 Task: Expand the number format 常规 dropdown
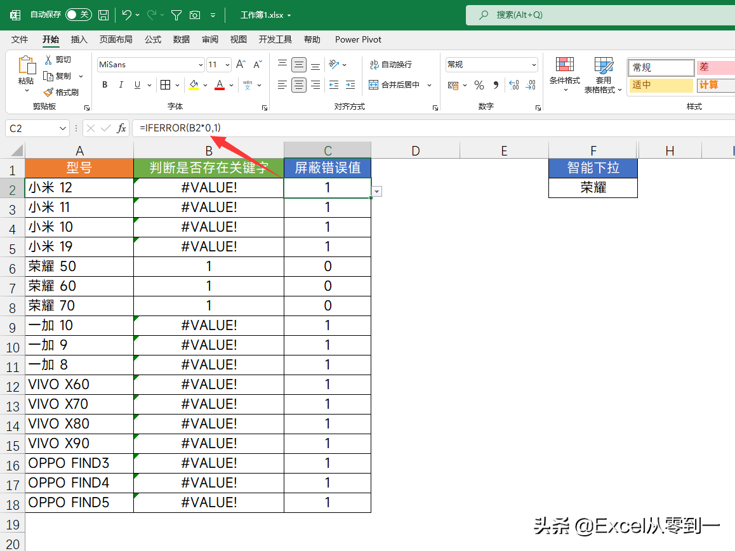click(x=534, y=65)
